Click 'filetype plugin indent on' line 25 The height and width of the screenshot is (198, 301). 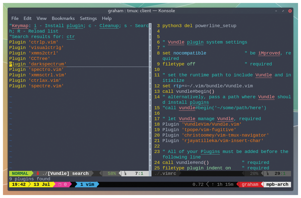197,168
